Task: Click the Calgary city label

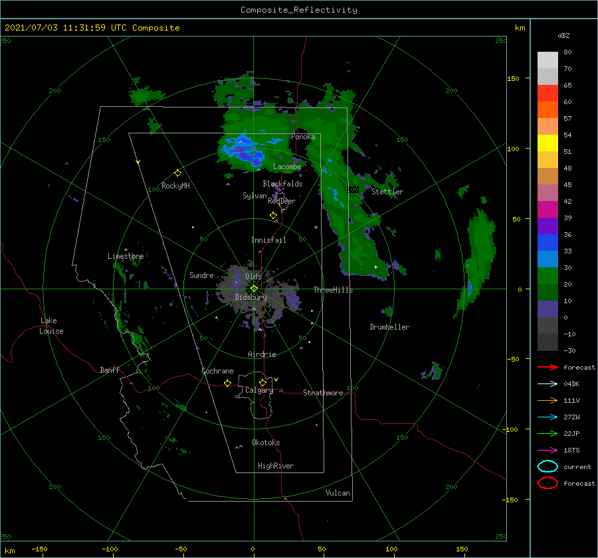Action: pos(259,390)
